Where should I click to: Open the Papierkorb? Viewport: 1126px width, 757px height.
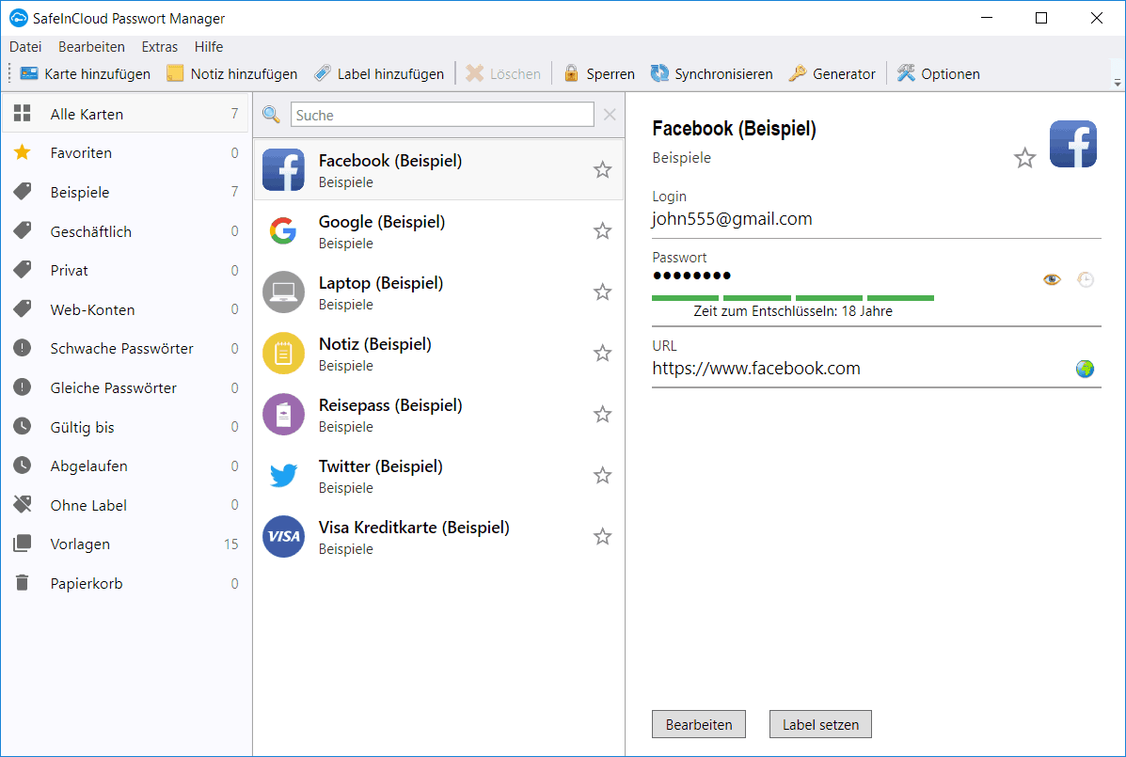126,583
